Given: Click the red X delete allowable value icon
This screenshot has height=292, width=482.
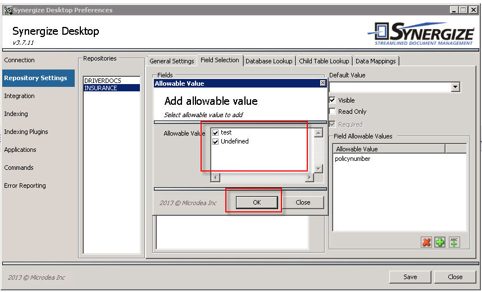Looking at the screenshot, I should click(426, 242).
